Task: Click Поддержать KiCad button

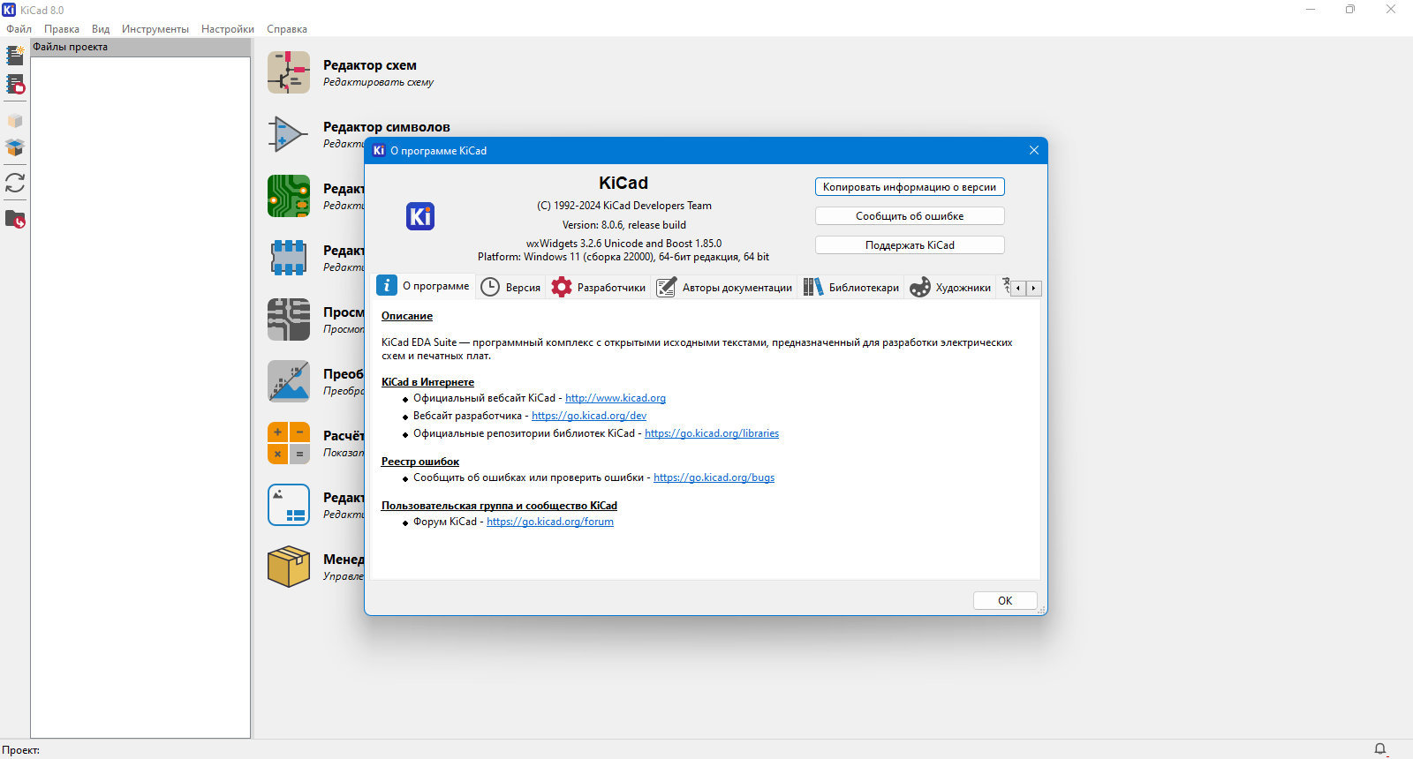Action: click(910, 245)
